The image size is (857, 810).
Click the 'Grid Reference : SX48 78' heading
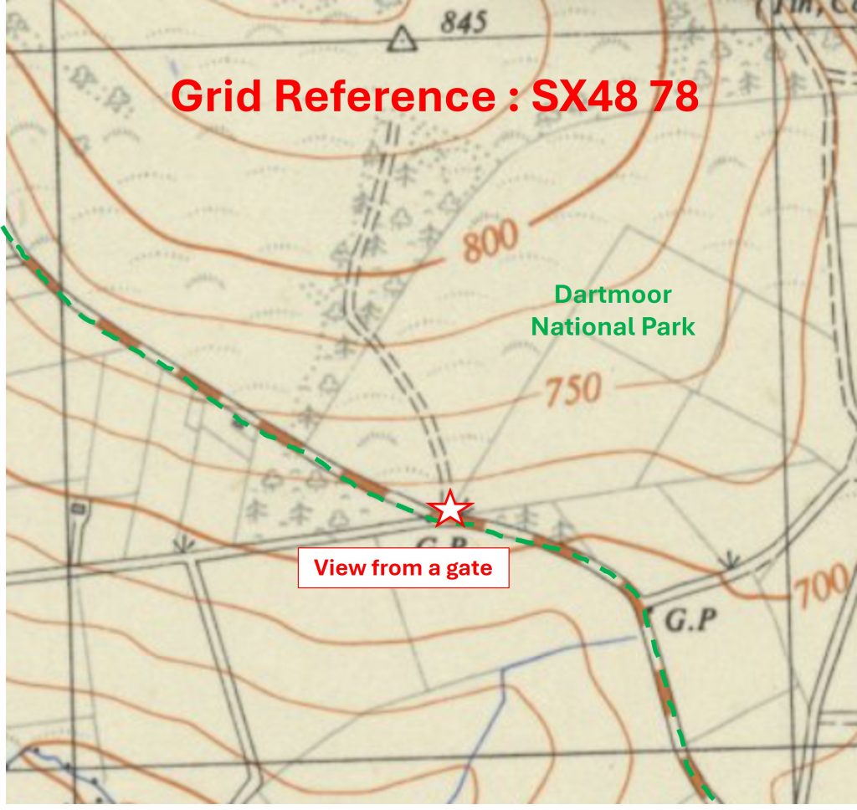pyautogui.click(x=434, y=95)
